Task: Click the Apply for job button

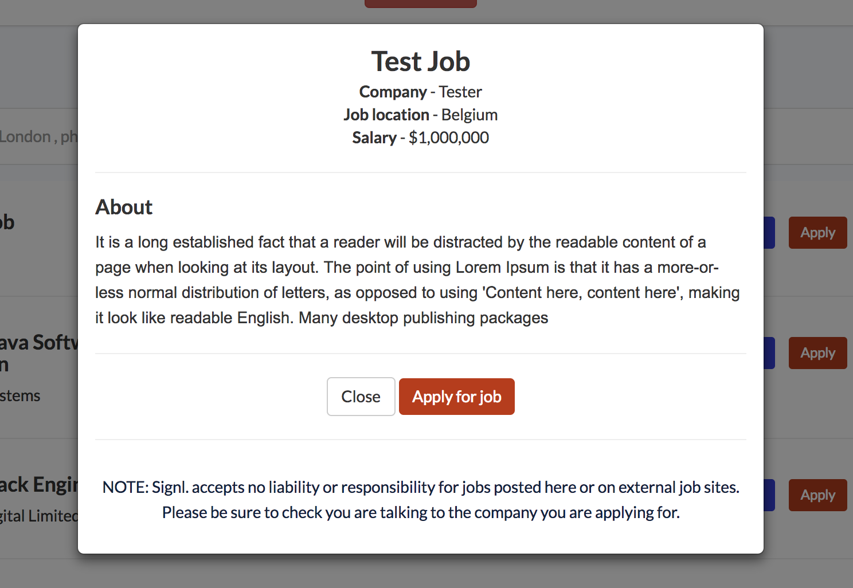Action: 456,396
